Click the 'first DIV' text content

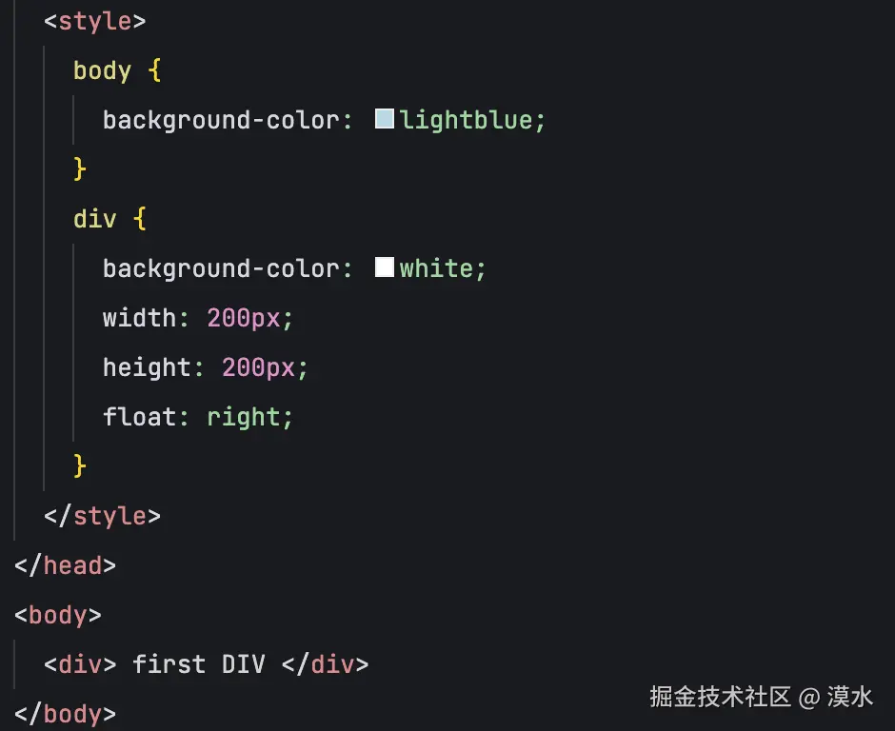(199, 664)
